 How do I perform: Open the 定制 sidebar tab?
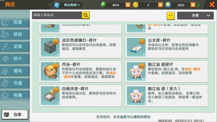[15, 47]
